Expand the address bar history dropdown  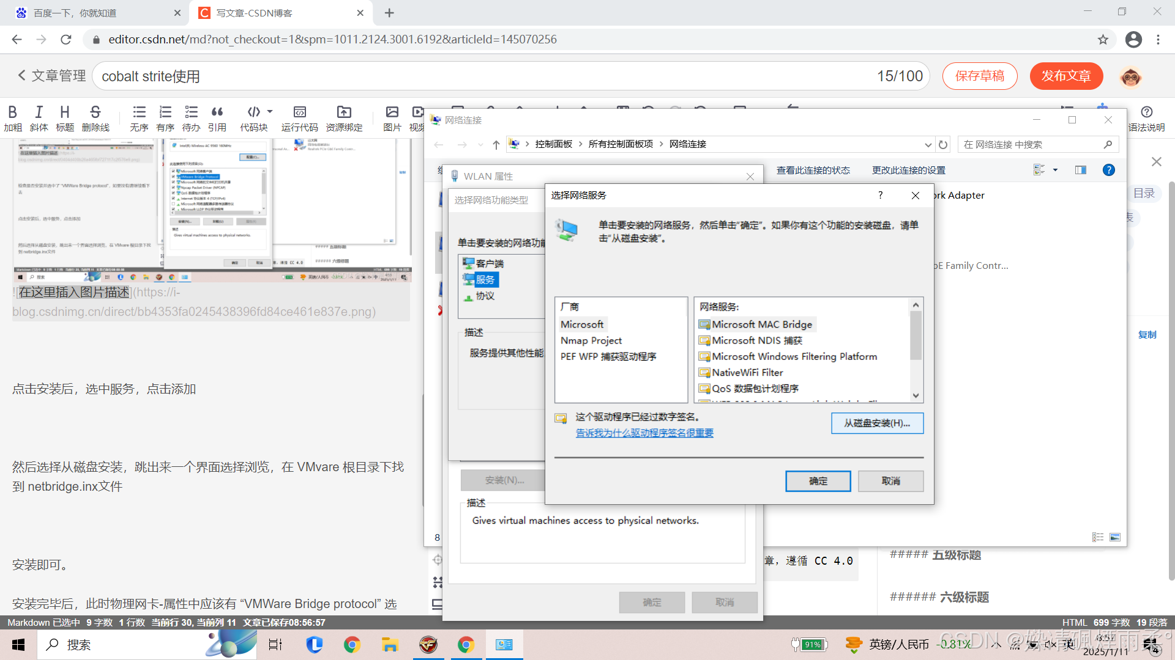click(x=928, y=145)
